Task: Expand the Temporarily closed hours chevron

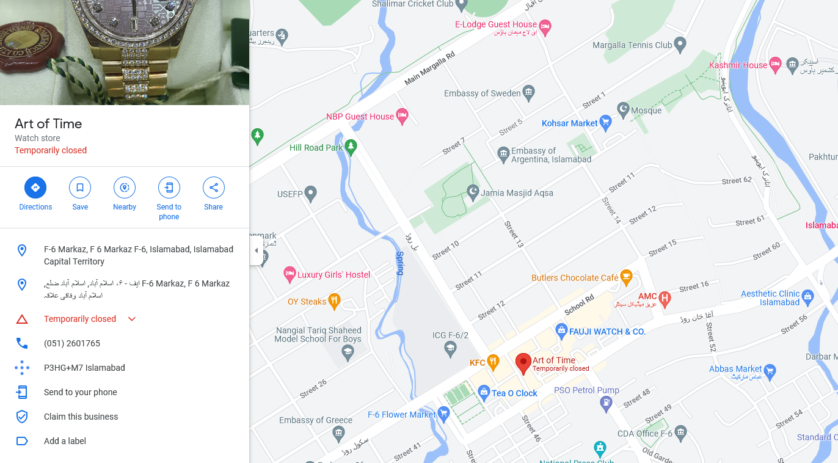Action: pos(132,319)
